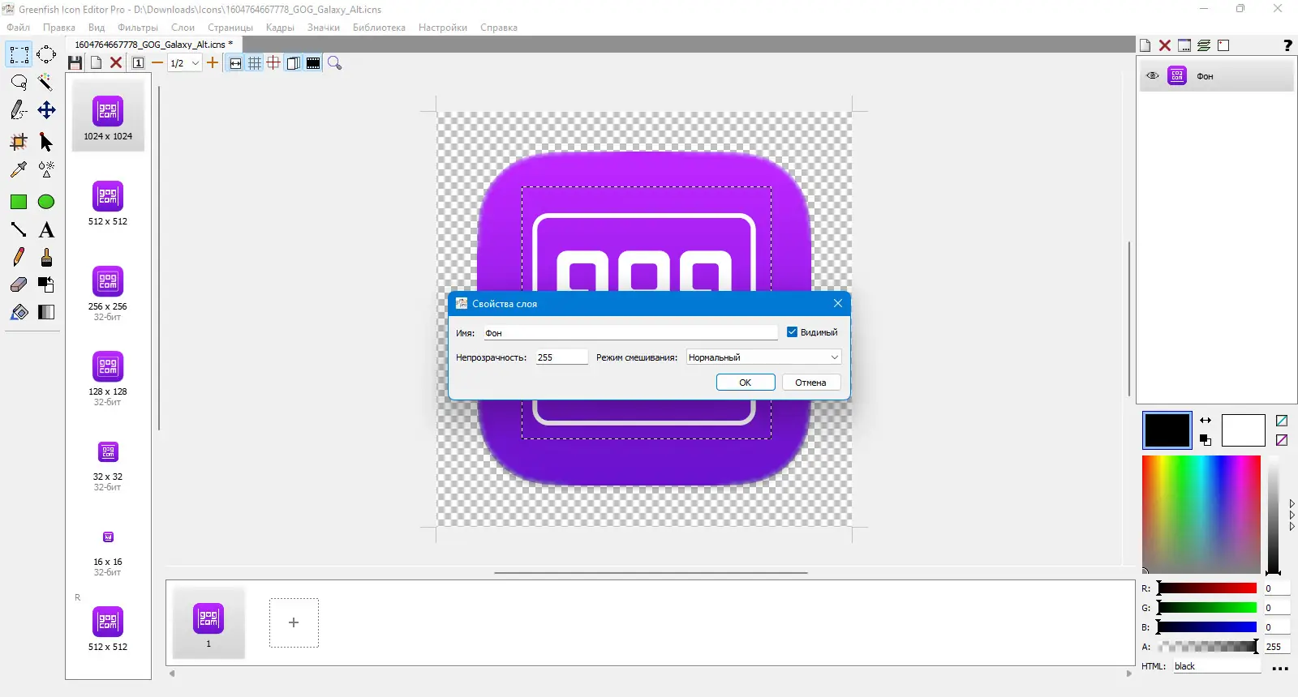Zoom in with the plus icon
This screenshot has width=1298, height=697.
tap(213, 62)
